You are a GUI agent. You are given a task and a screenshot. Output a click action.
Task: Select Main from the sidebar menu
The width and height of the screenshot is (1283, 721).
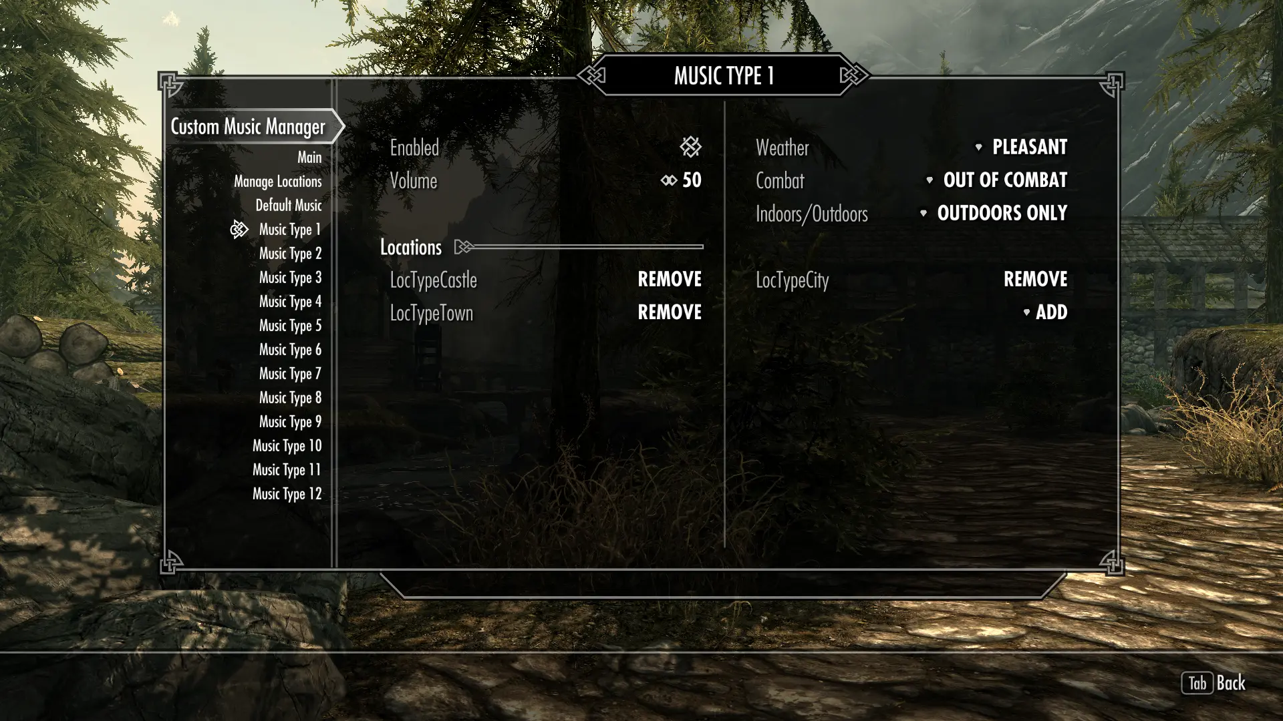coord(309,157)
